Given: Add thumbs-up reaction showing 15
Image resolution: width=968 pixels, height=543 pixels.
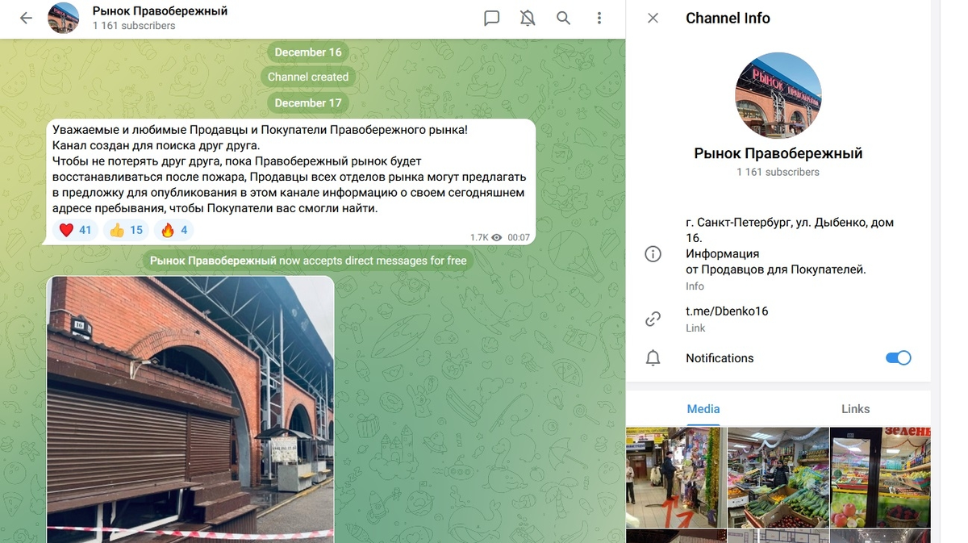Looking at the screenshot, I should (x=126, y=230).
